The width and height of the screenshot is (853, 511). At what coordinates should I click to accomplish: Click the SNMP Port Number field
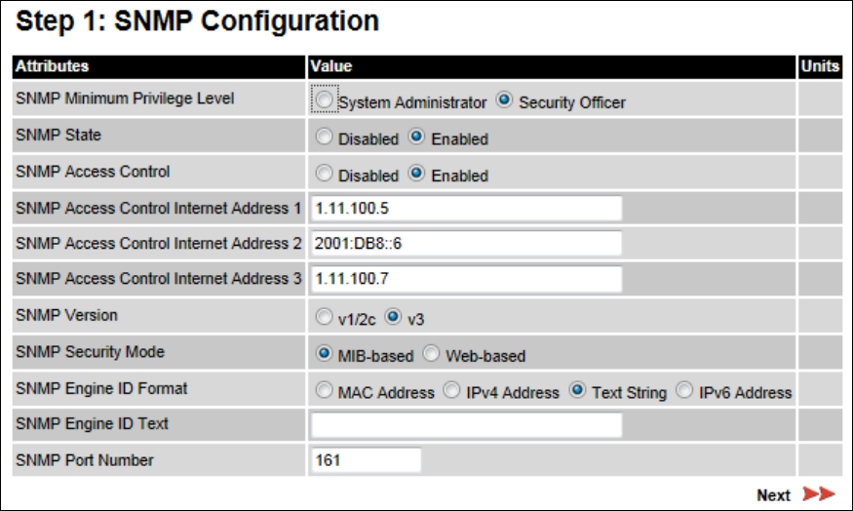[367, 460]
